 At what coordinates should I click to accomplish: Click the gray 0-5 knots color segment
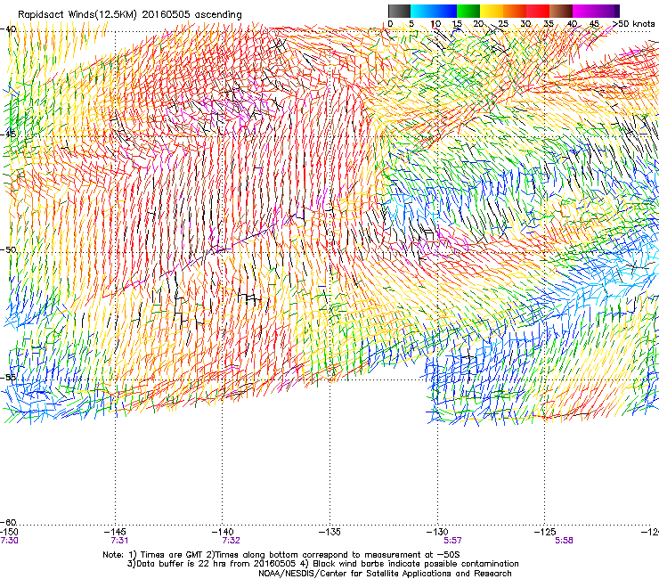coord(399,11)
